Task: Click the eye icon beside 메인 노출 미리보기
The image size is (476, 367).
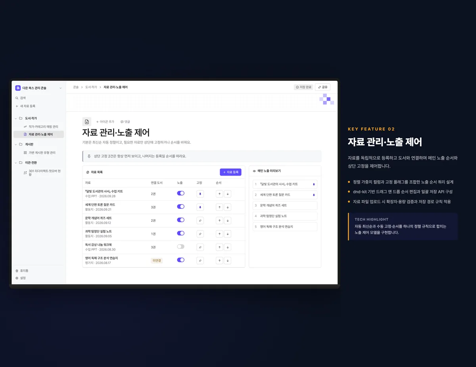Action: pyautogui.click(x=254, y=171)
